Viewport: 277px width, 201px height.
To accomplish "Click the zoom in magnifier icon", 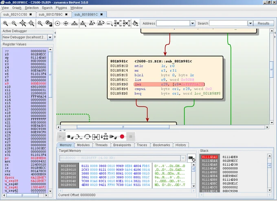I will [x=5, y=23].
